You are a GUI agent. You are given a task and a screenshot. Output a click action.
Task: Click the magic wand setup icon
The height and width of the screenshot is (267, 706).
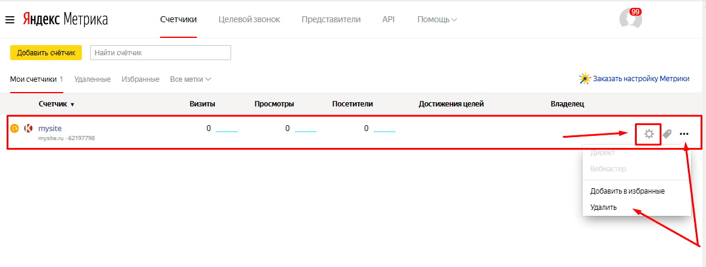[x=584, y=79]
